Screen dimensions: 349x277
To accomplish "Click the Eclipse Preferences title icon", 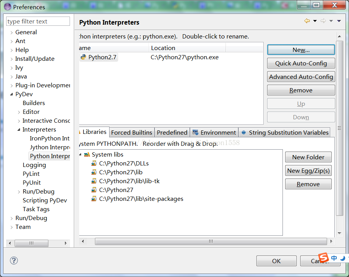I will pos(8,7).
